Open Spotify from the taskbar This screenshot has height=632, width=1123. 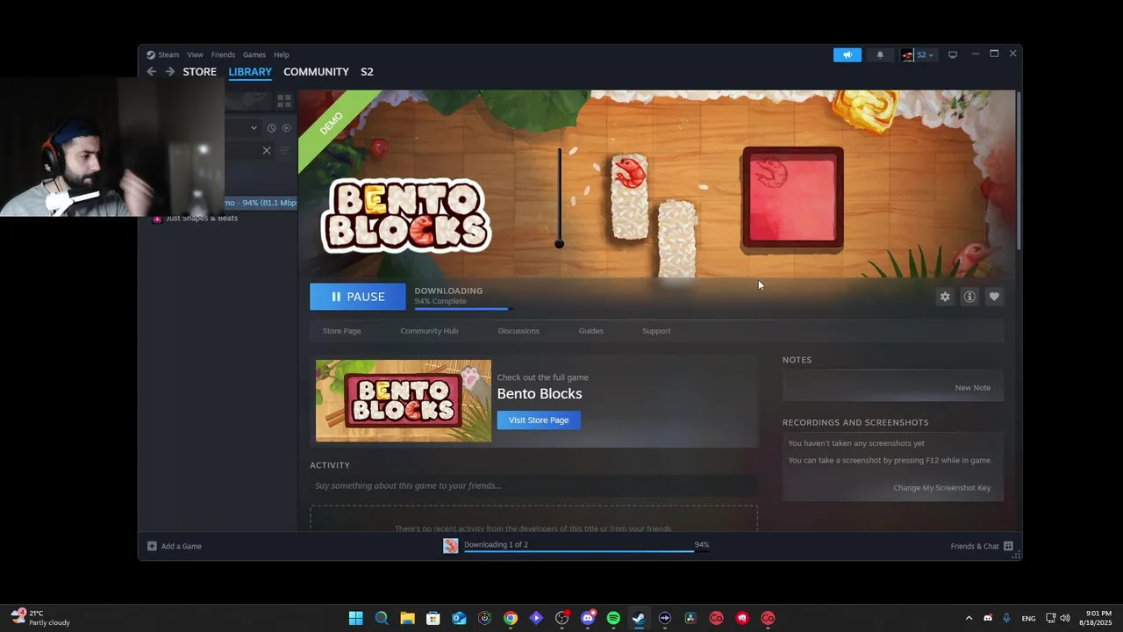tap(613, 618)
